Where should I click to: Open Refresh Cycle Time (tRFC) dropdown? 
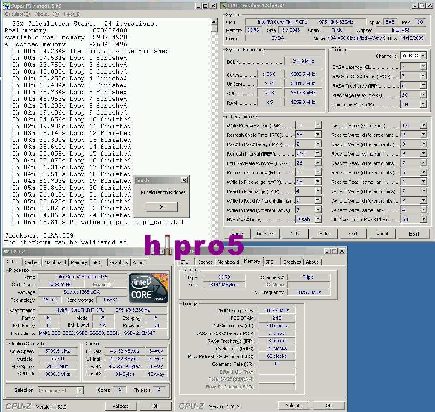click(x=318, y=135)
